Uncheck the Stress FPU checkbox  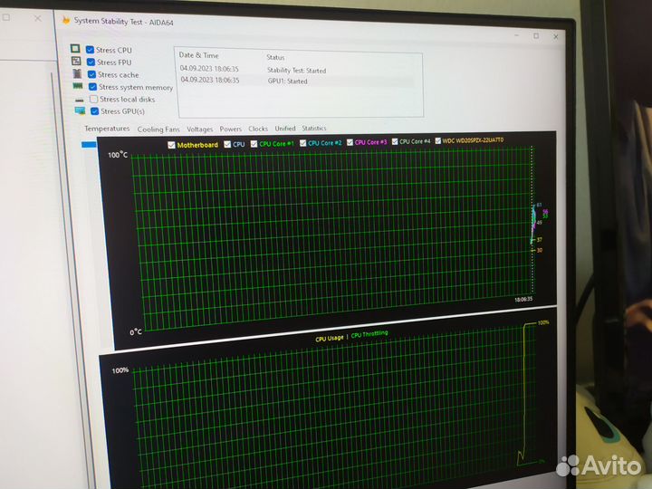click(91, 62)
